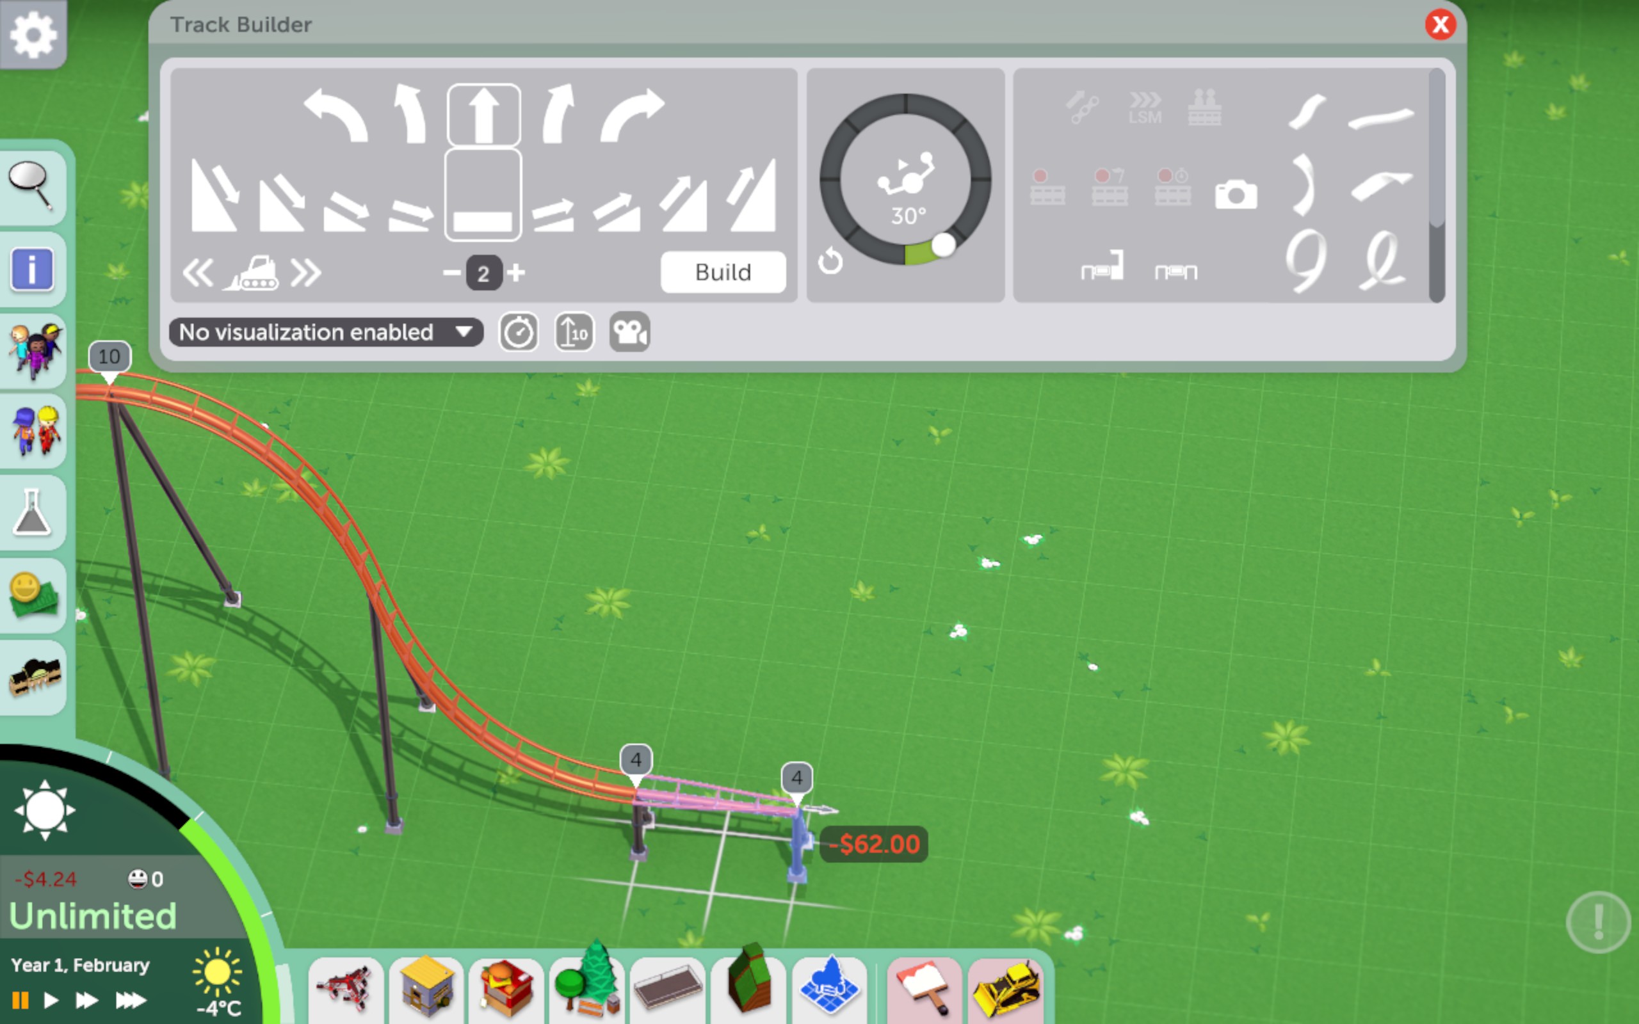Toggle the stopwatch test timing button
The image size is (1639, 1024).
point(519,332)
